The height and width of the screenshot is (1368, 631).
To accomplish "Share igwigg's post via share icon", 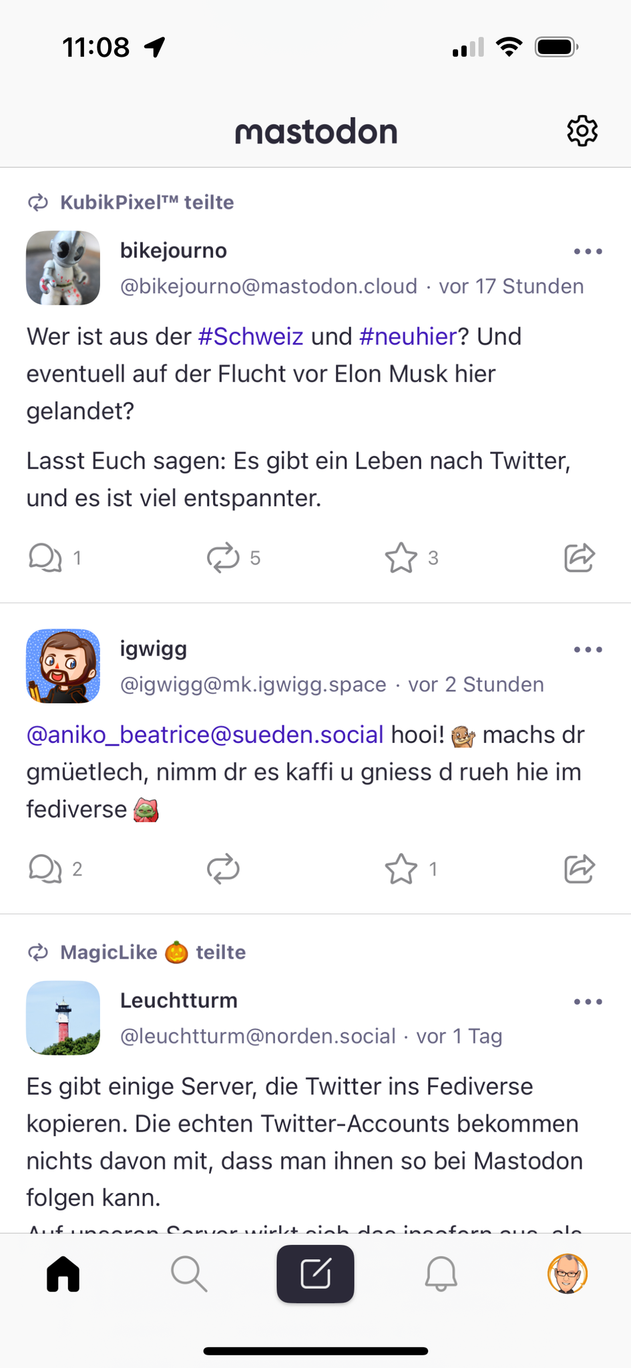I will (579, 869).
